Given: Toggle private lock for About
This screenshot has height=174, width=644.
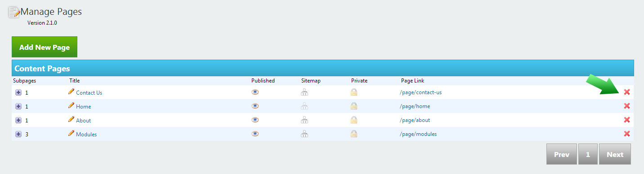Looking at the screenshot, I should pyautogui.click(x=354, y=120).
